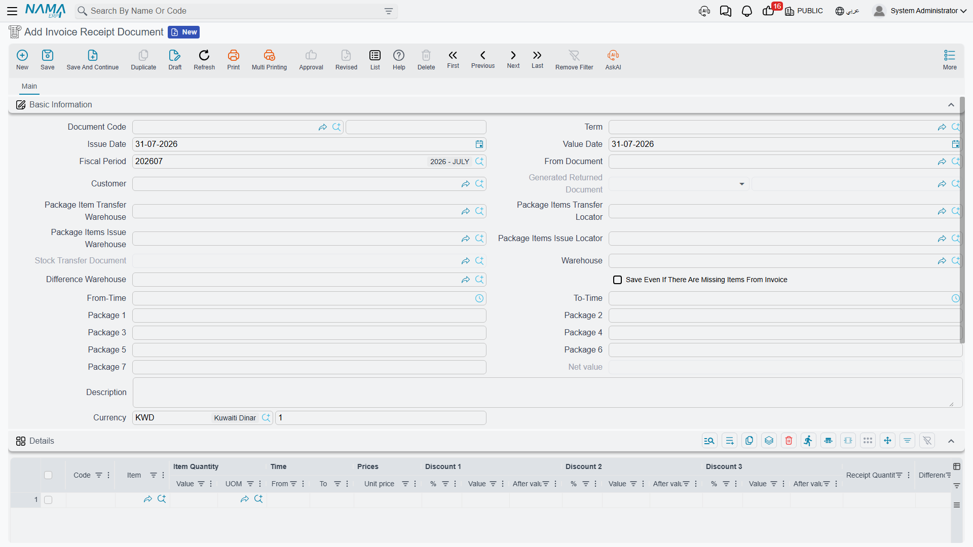Click the Description text area
This screenshot has width=973, height=547.
pyautogui.click(x=547, y=393)
